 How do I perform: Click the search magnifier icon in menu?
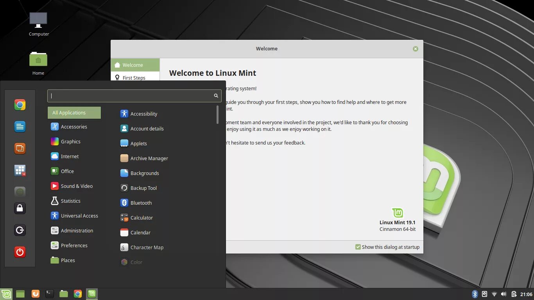(216, 96)
